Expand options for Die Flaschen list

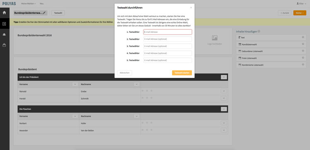tap(224, 109)
